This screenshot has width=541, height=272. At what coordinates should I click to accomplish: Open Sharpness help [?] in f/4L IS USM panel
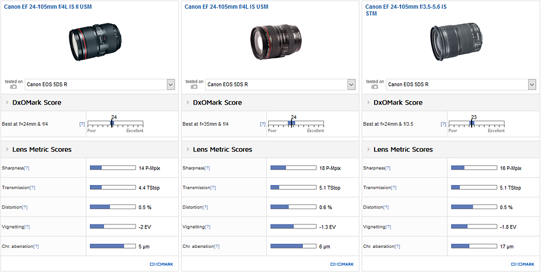pyautogui.click(x=208, y=168)
